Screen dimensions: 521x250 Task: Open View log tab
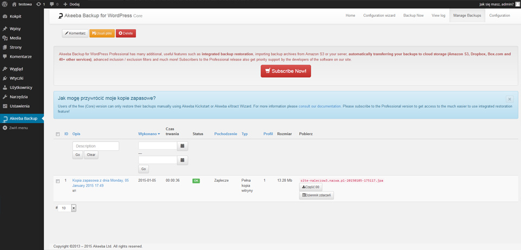tap(439, 16)
